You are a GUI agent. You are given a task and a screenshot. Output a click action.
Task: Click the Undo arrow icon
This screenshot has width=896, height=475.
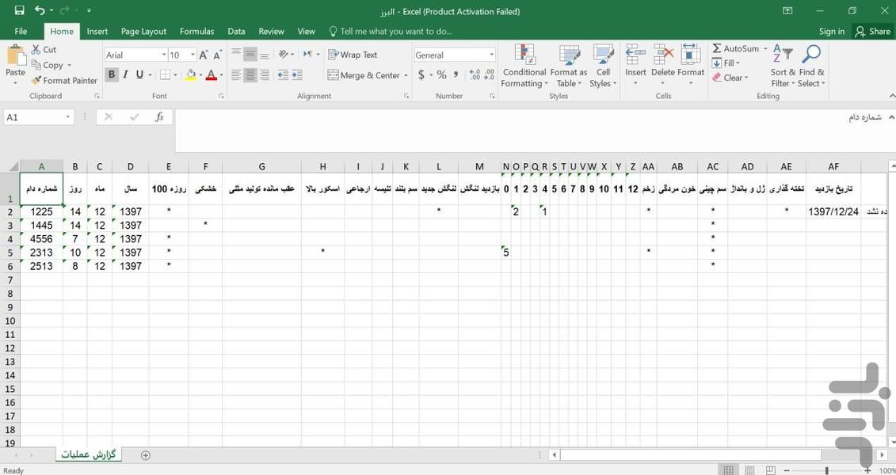(39, 10)
